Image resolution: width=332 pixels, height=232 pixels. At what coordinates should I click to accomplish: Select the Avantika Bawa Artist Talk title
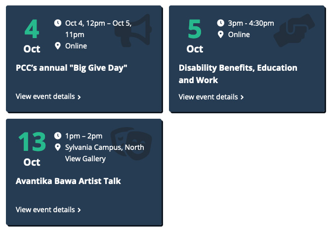click(x=68, y=181)
